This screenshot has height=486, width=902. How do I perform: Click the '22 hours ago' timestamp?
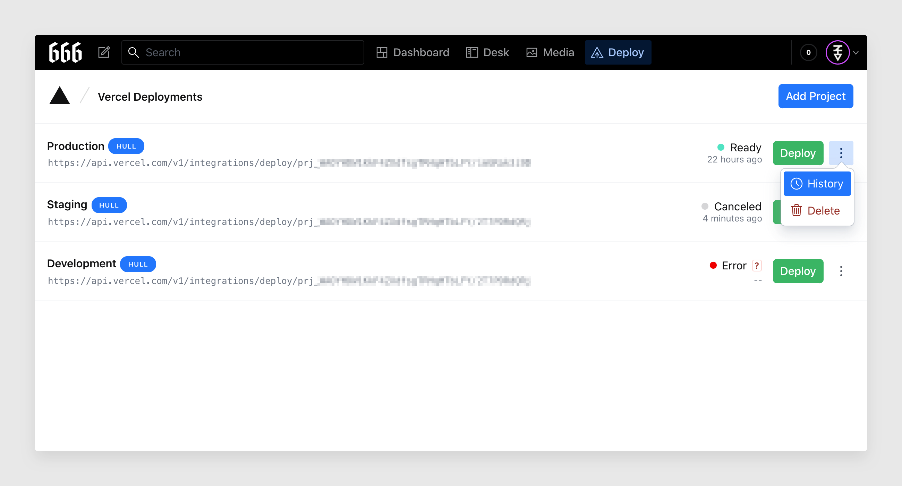(734, 159)
